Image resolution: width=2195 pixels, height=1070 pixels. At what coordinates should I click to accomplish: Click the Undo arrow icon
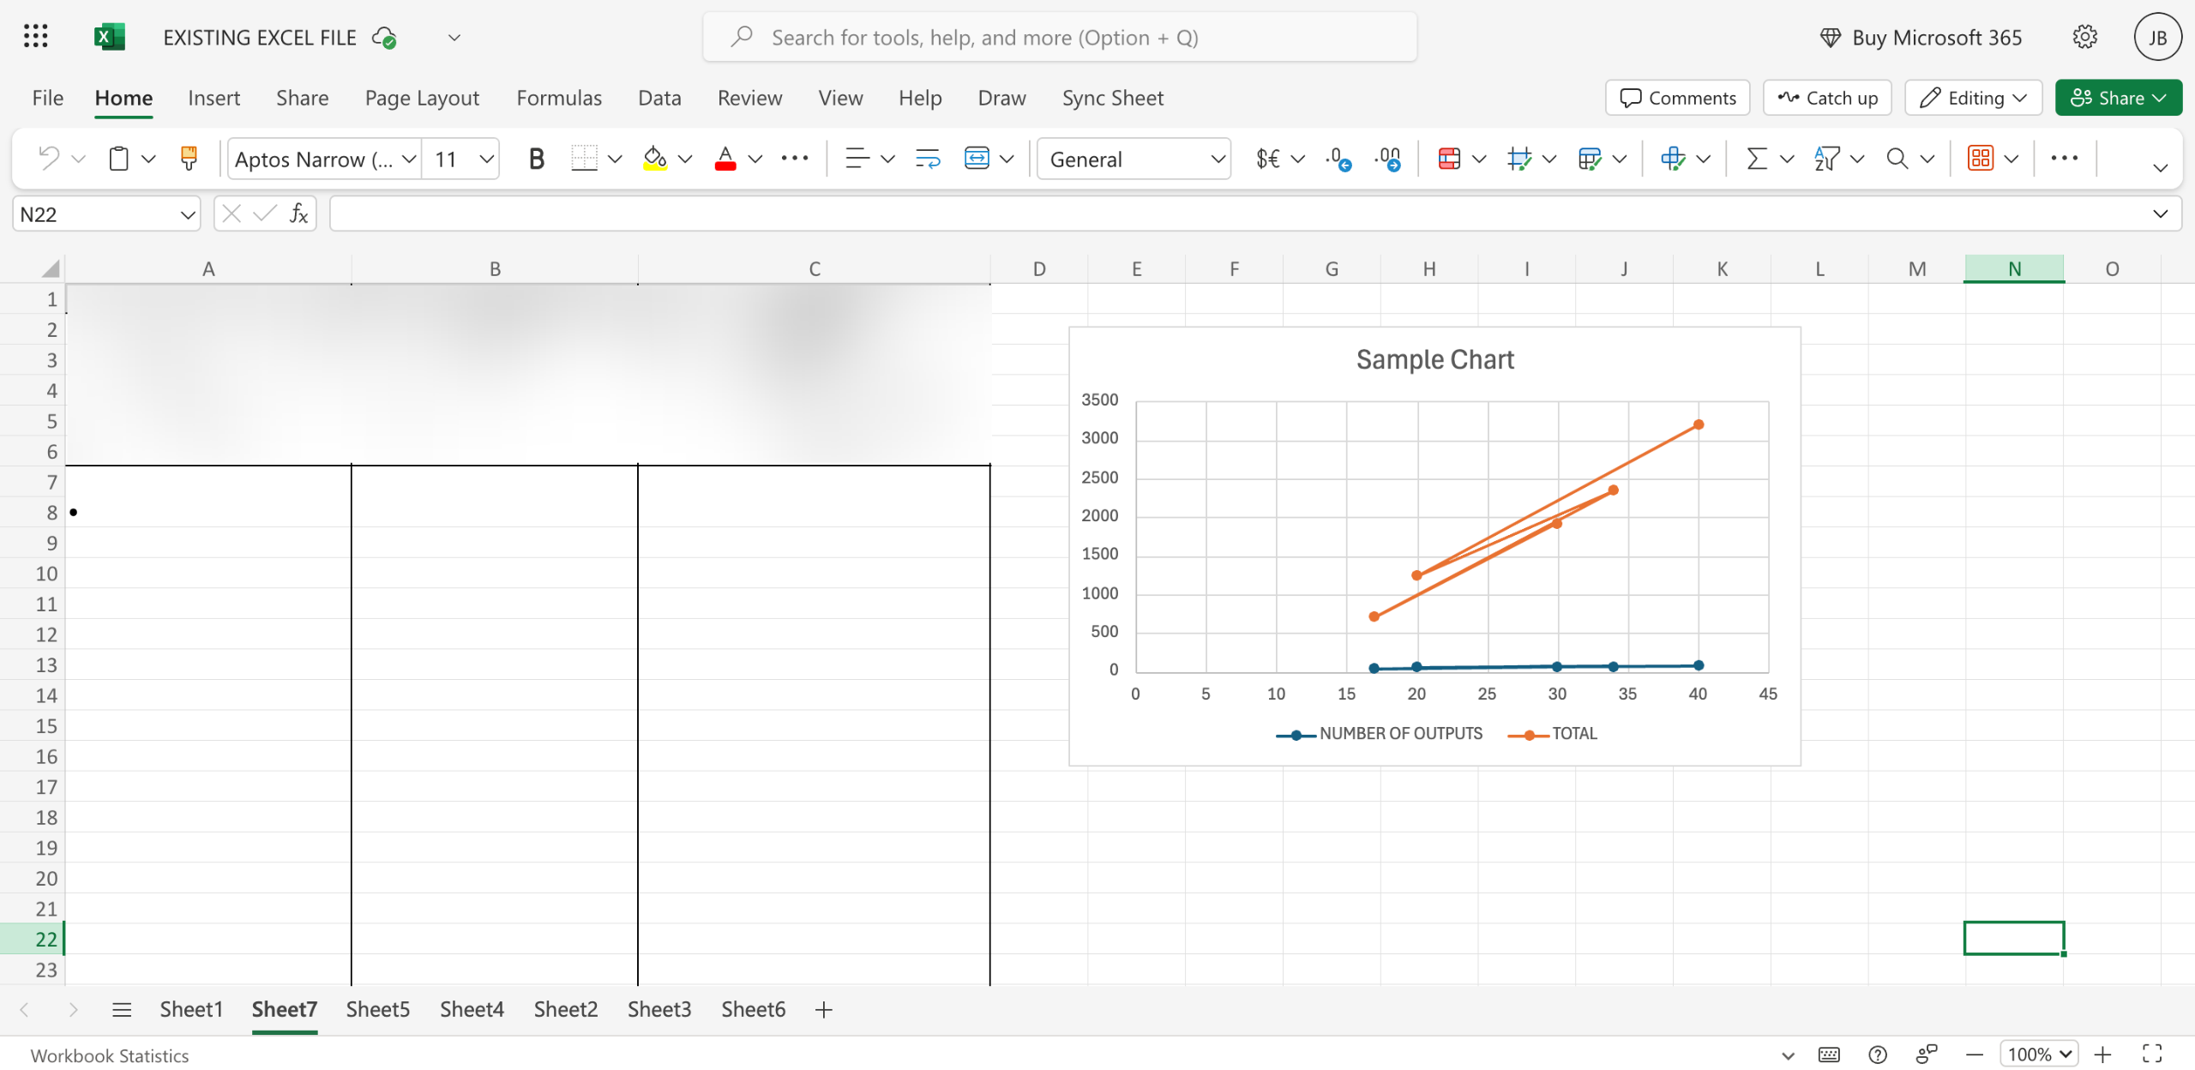pyautogui.click(x=49, y=159)
